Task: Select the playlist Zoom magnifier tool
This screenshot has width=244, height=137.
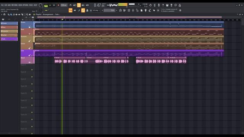Action: pos(27,14)
